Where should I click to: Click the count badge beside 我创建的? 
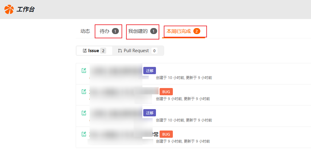pos(154,31)
